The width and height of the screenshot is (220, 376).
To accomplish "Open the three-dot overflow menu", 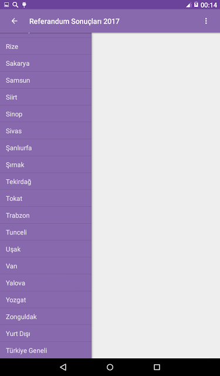I will point(206,21).
